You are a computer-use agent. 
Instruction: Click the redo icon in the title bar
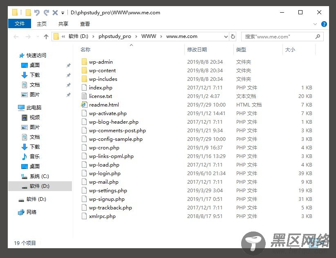(46, 13)
